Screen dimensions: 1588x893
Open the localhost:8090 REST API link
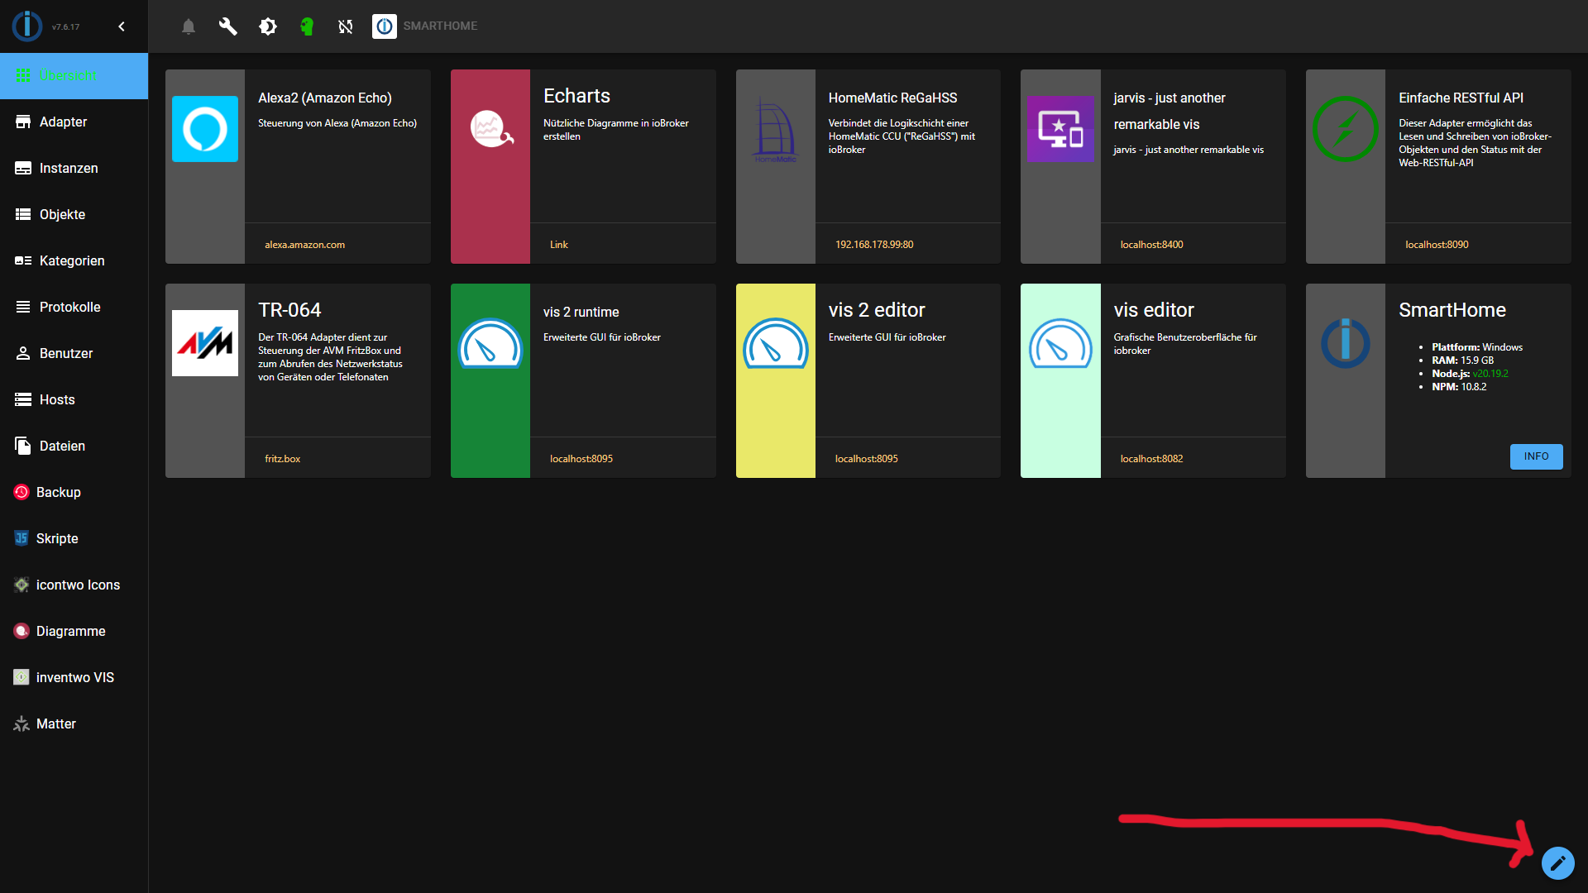[1437, 245]
